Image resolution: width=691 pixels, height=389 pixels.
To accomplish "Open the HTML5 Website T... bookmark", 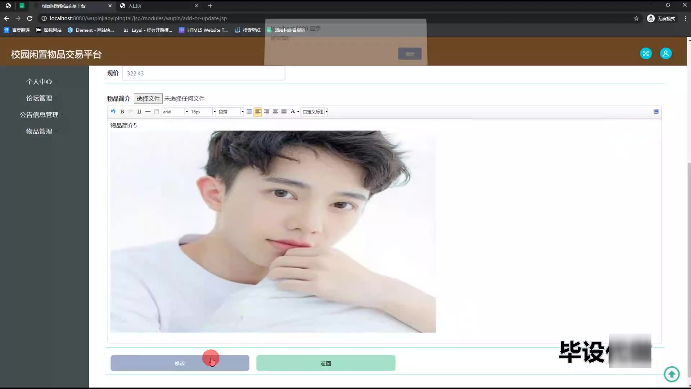I will (203, 30).
